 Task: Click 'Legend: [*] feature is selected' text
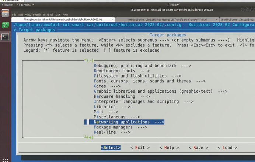pos(61,50)
